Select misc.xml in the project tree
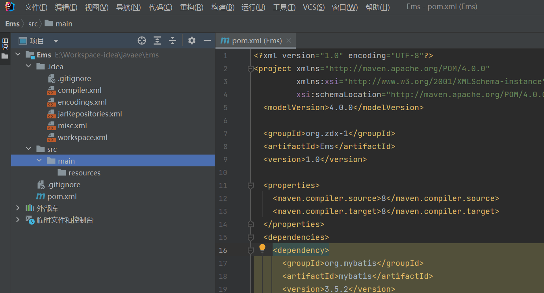The width and height of the screenshot is (544, 293). (72, 125)
